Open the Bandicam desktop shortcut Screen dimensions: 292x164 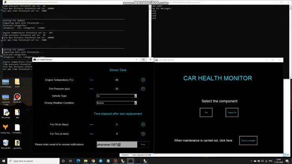pyautogui.click(x=17, y=98)
